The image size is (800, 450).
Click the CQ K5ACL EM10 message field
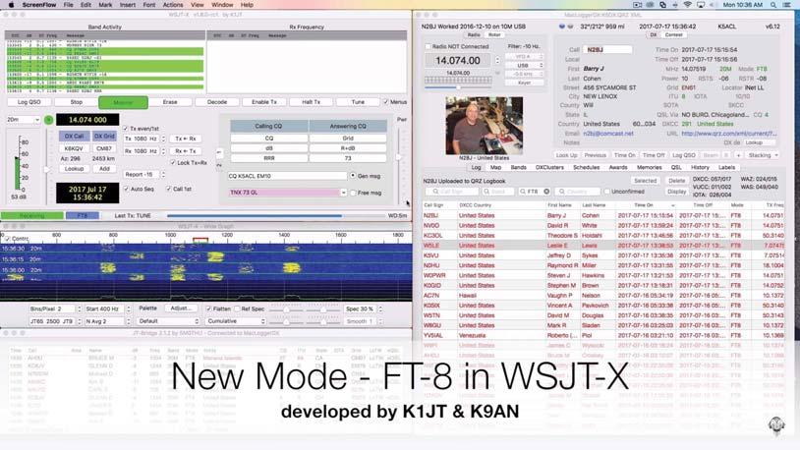[x=287, y=176]
